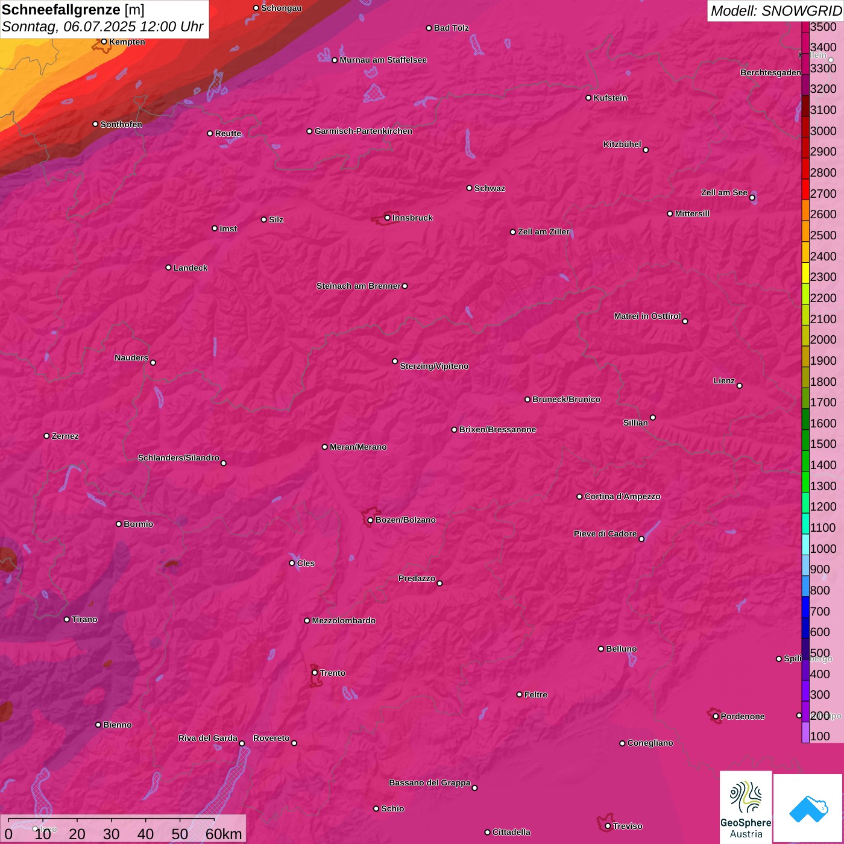Click the 2300 yellow legend swatch

tap(805, 272)
